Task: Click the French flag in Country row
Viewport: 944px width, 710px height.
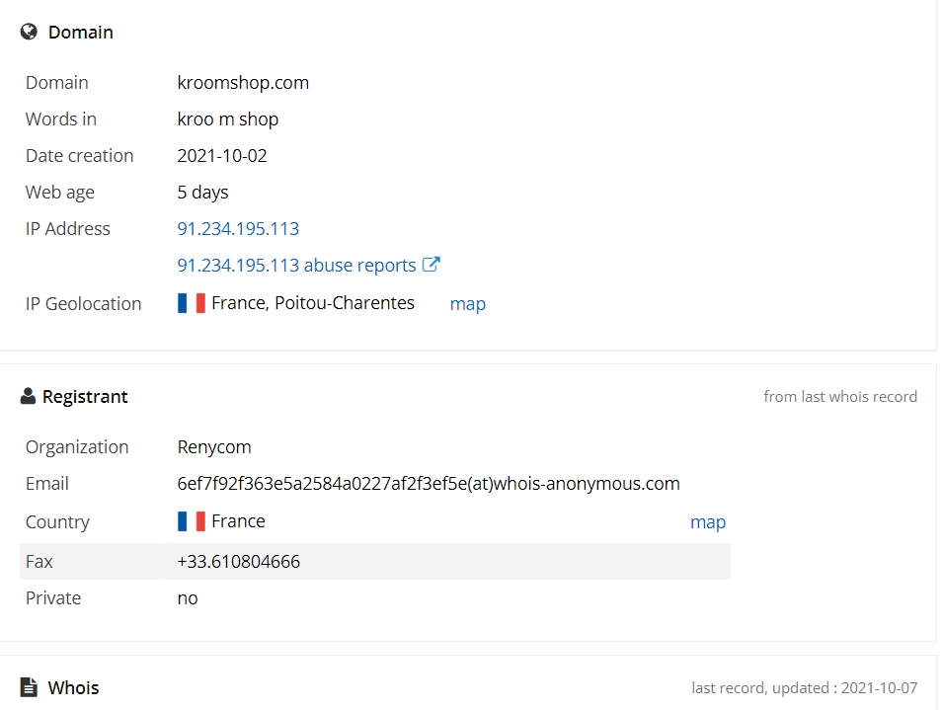Action: click(x=192, y=521)
